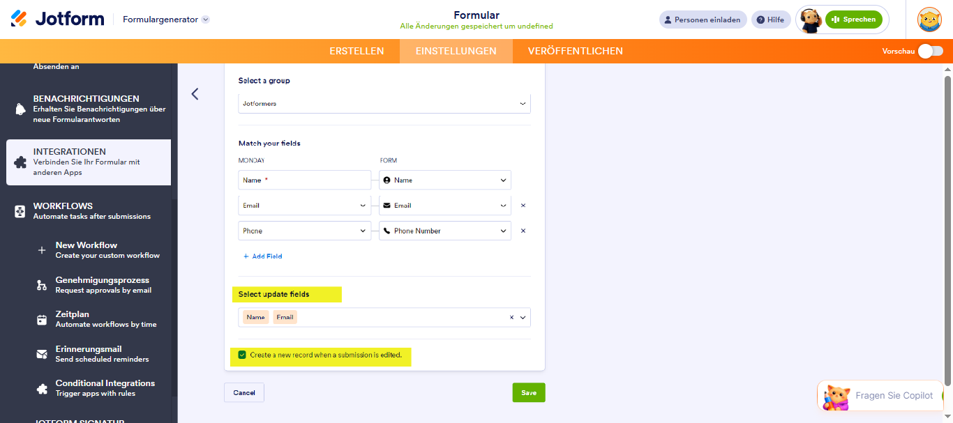The height and width of the screenshot is (423, 953).
Task: Open the user avatar profile menu
Action: [929, 20]
